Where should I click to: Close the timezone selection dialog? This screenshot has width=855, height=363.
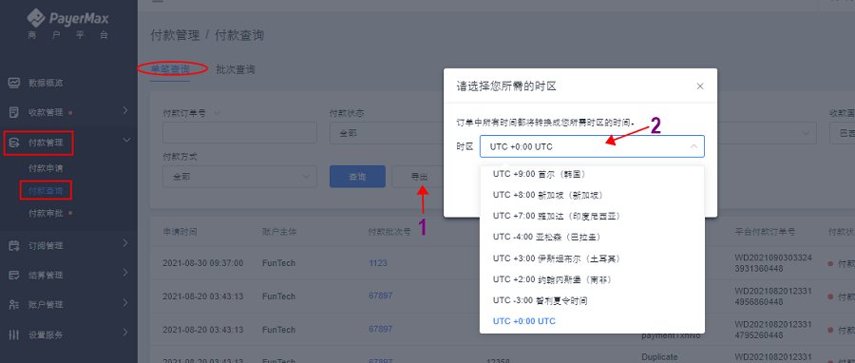point(700,86)
